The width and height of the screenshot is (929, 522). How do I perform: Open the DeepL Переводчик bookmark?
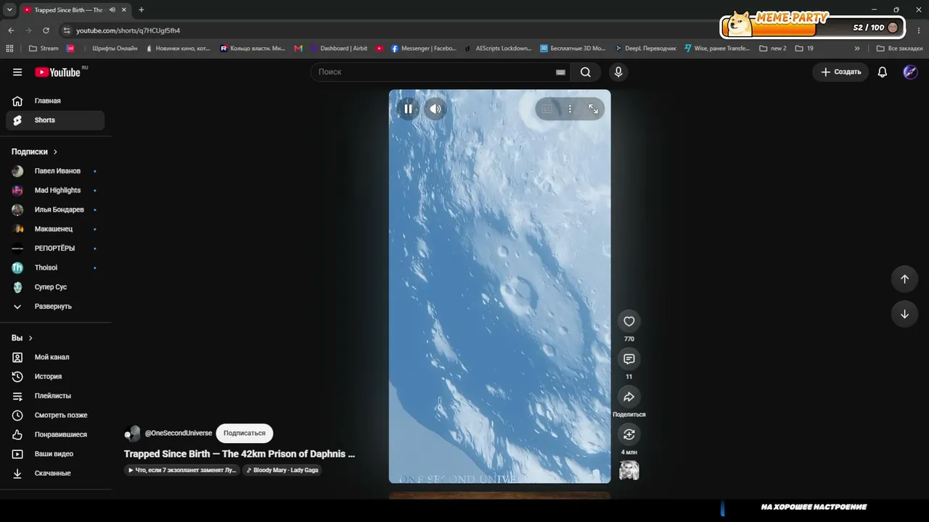coord(645,49)
